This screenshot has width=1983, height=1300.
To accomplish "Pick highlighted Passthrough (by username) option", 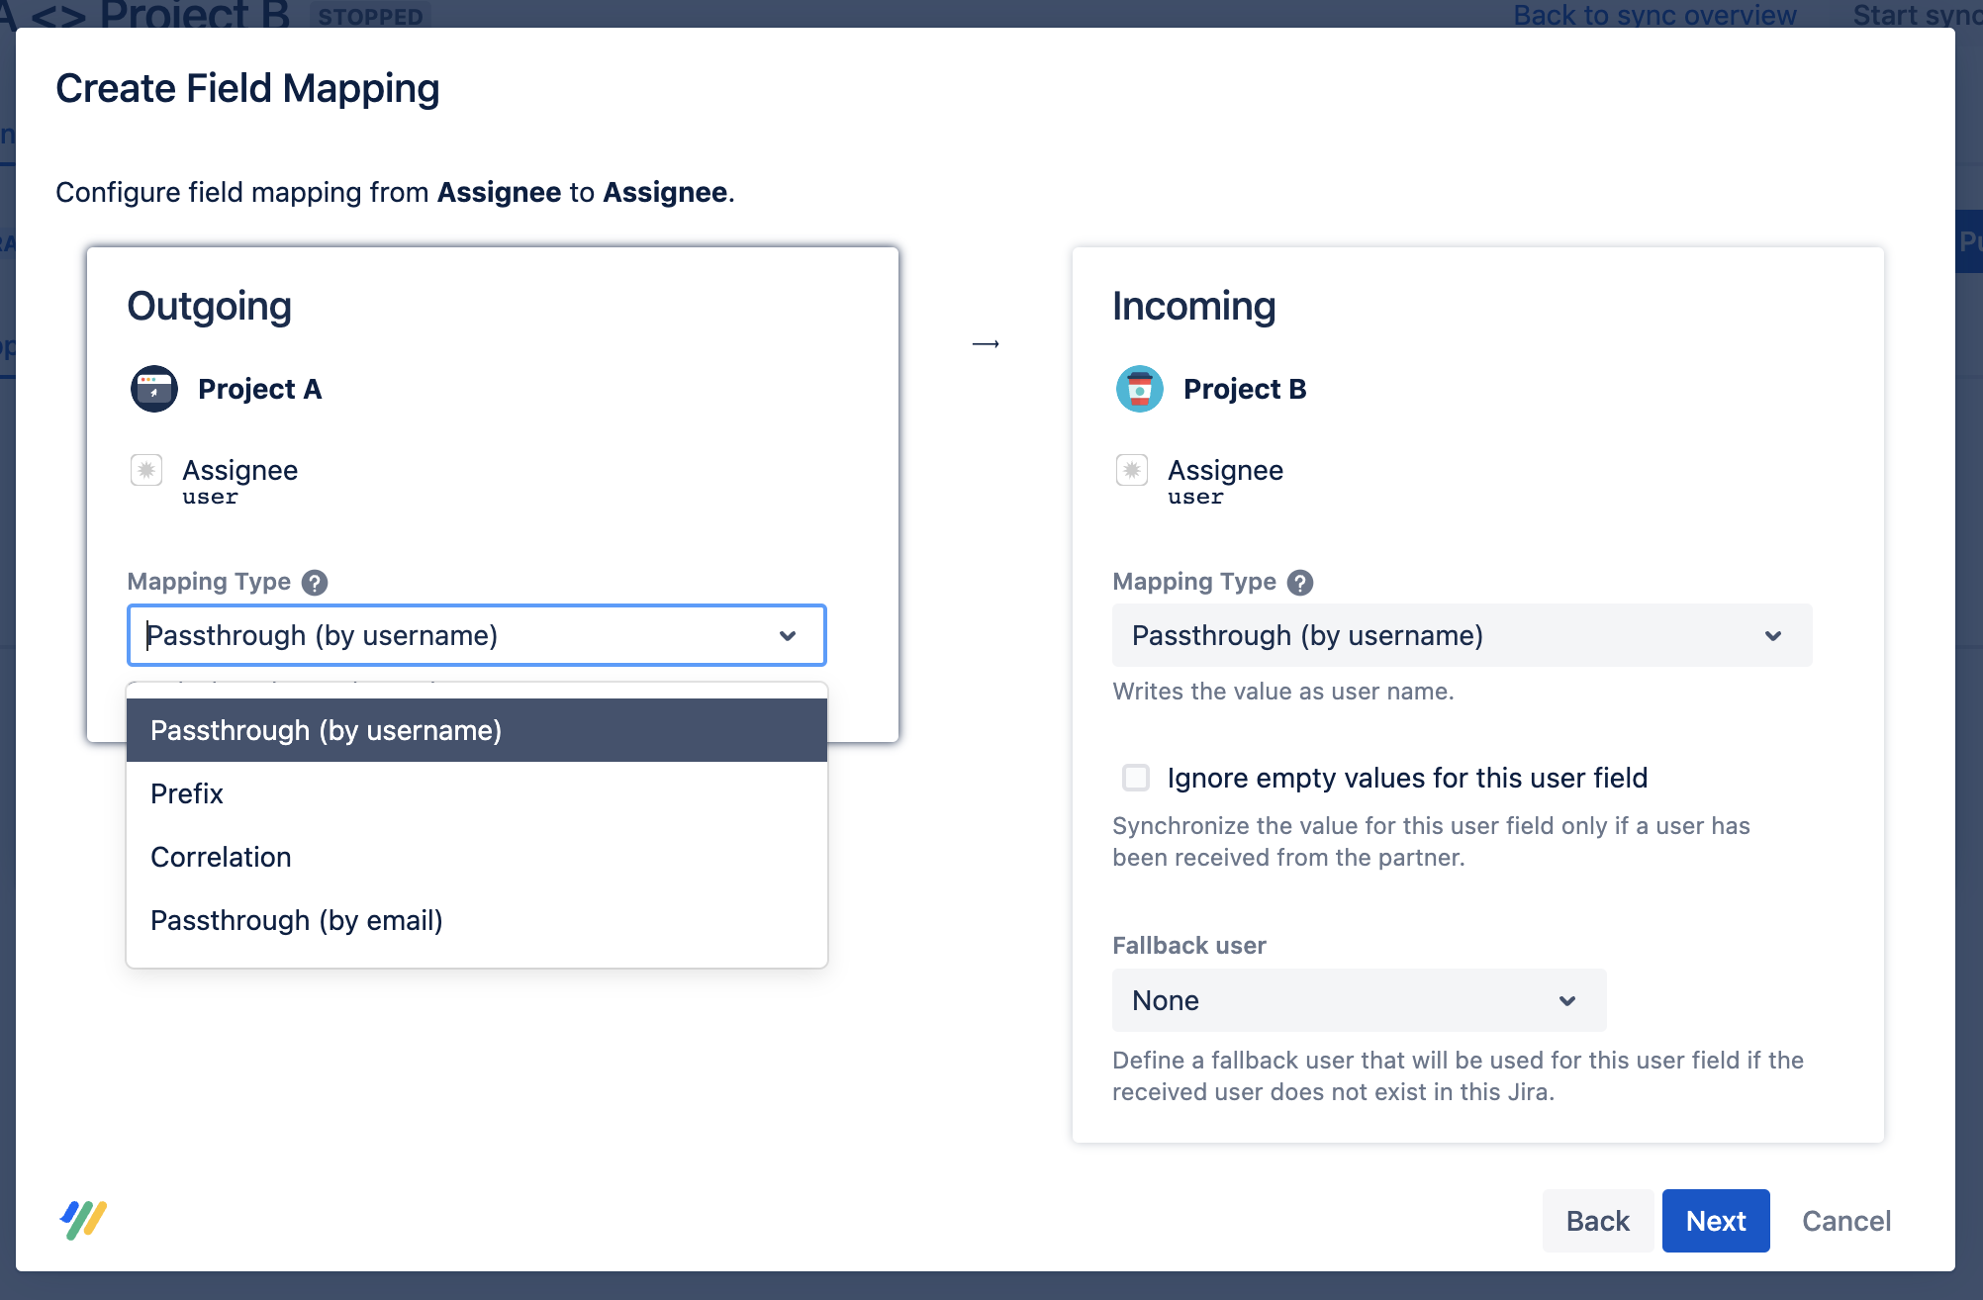I will [x=326, y=730].
